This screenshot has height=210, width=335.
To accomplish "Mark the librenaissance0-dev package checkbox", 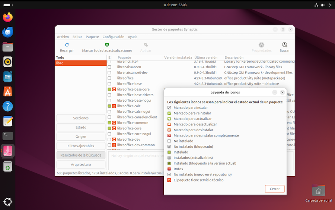I will pos(109,73).
